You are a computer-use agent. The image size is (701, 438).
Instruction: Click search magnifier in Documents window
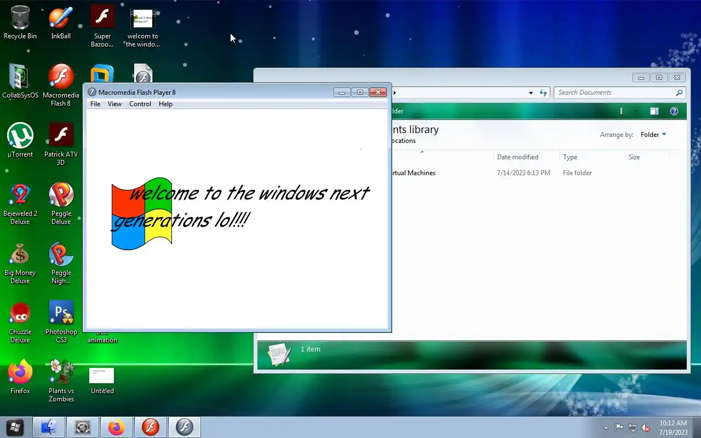click(679, 93)
